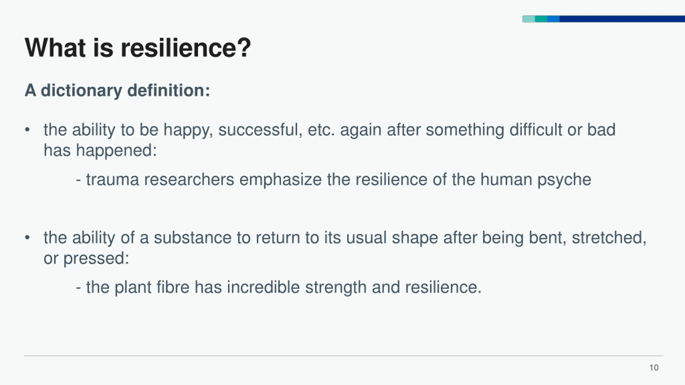Click the second bullet point marker
Viewport: 685px width, 385px height.
[x=27, y=238]
